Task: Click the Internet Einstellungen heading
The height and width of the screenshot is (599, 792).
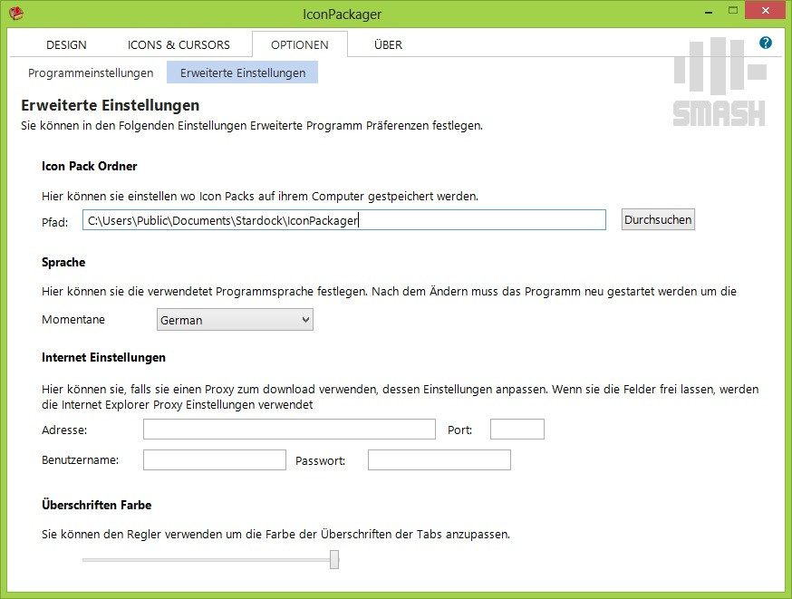Action: coord(103,358)
